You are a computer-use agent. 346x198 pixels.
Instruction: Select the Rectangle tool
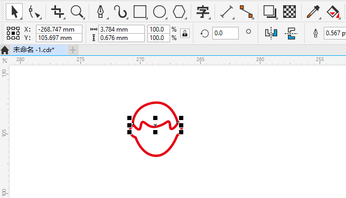[140, 12]
